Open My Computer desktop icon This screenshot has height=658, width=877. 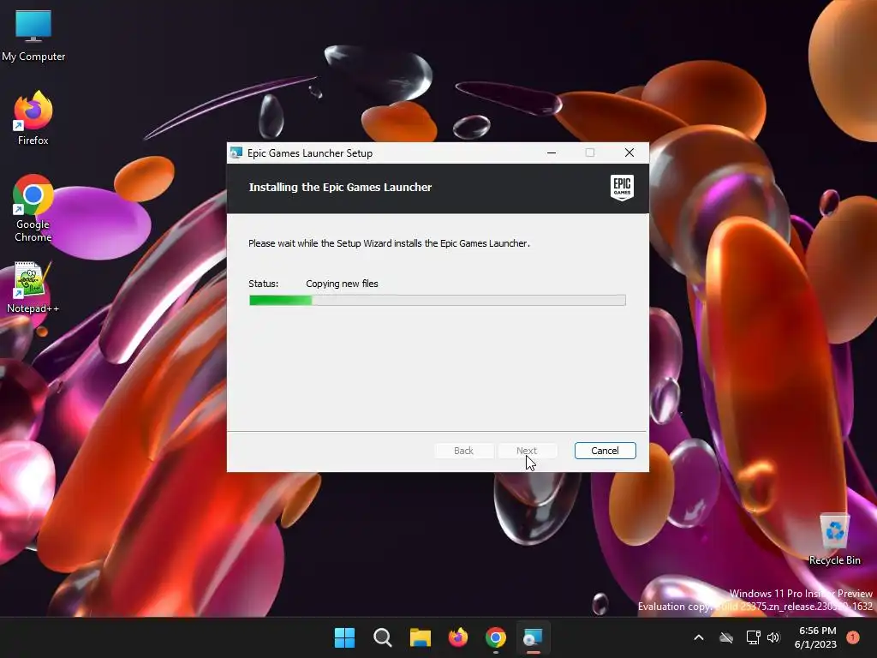(33, 35)
